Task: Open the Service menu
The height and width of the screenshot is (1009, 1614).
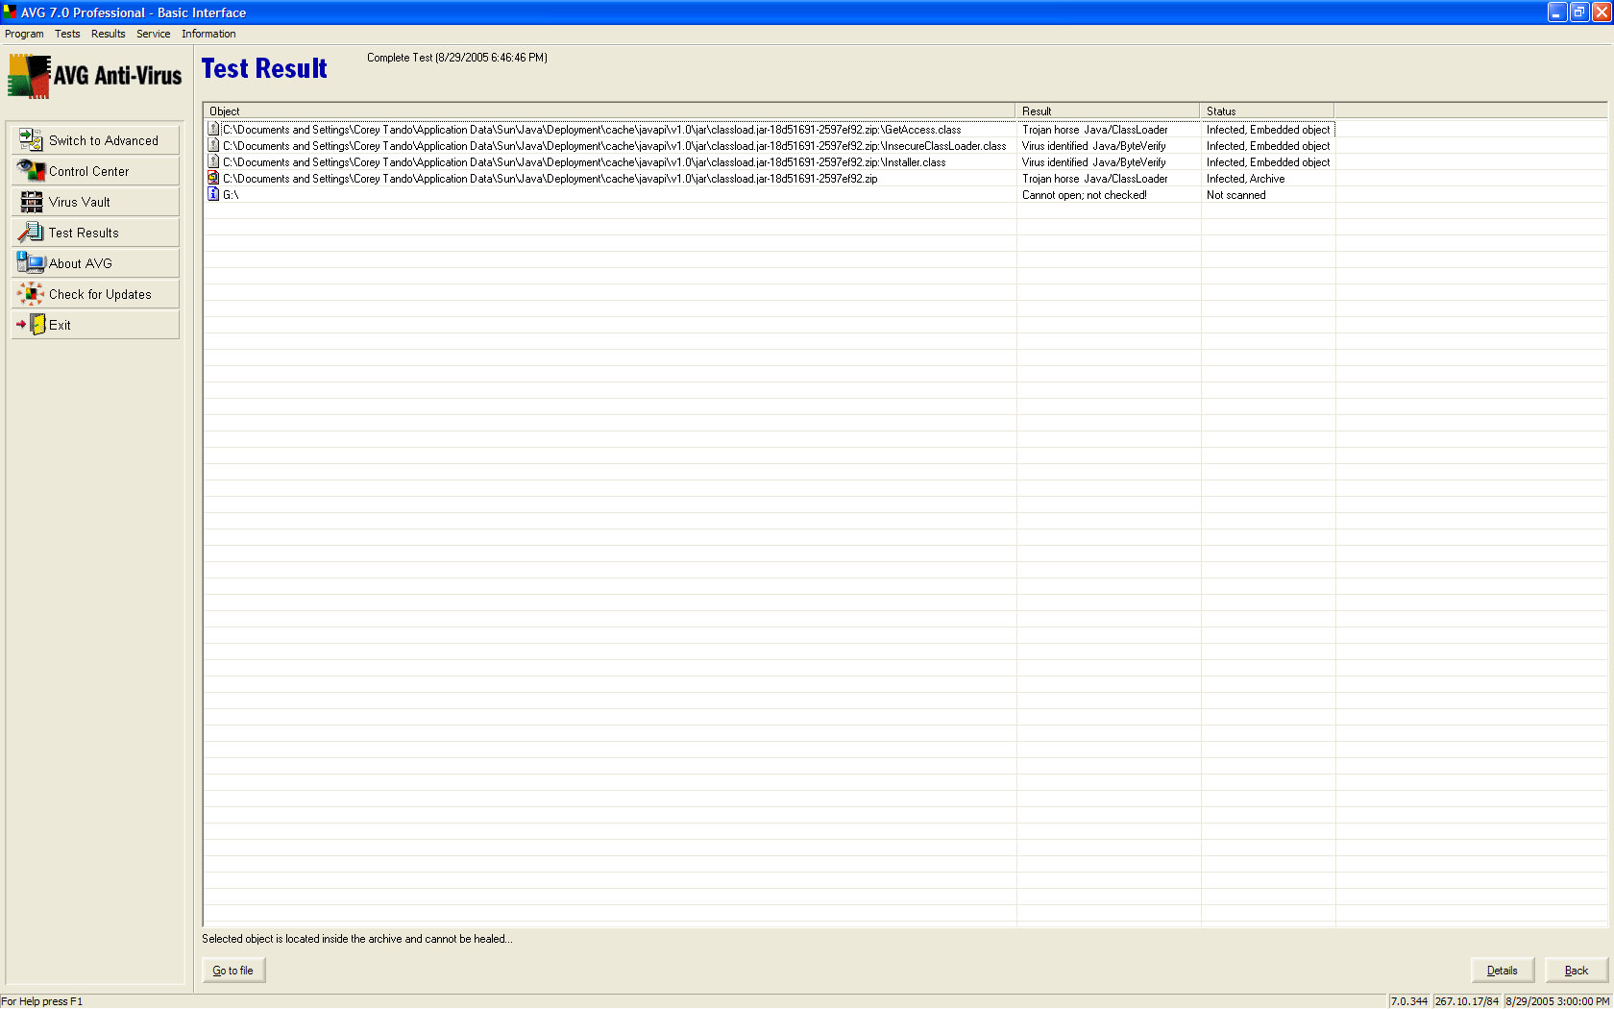Action: (x=153, y=34)
